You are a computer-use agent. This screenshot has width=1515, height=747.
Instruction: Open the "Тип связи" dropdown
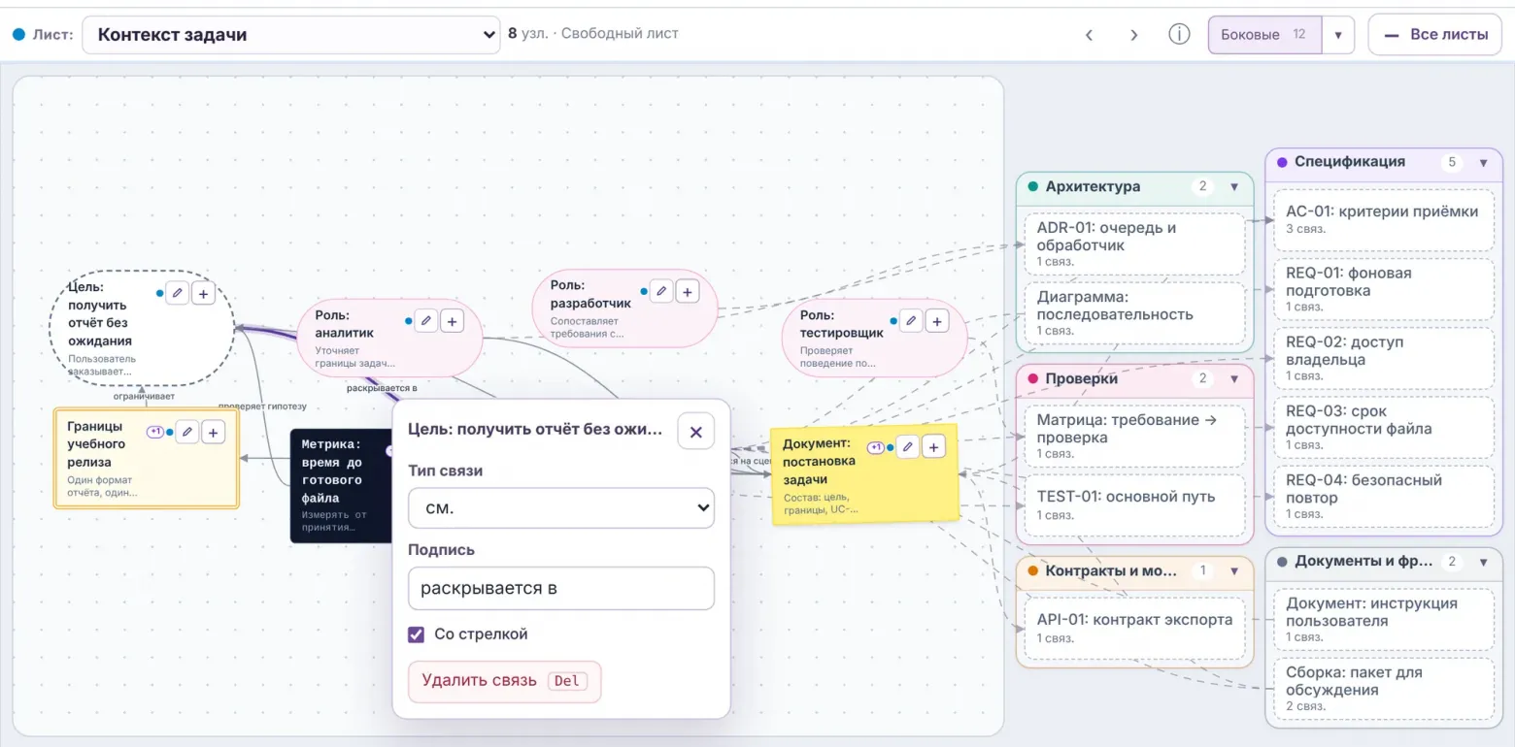click(x=561, y=508)
